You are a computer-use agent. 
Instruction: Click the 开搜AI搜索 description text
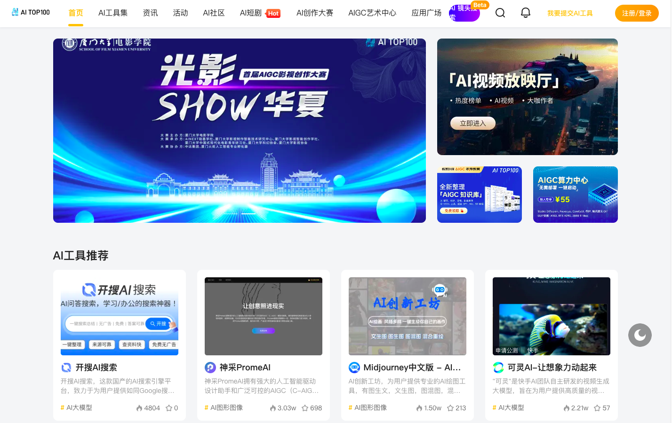pos(118,386)
